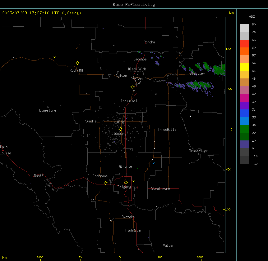The height and width of the screenshot is (261, 268).
Task: Click the yellow diamond marker above Calgary label
Action: pyautogui.click(x=126, y=183)
